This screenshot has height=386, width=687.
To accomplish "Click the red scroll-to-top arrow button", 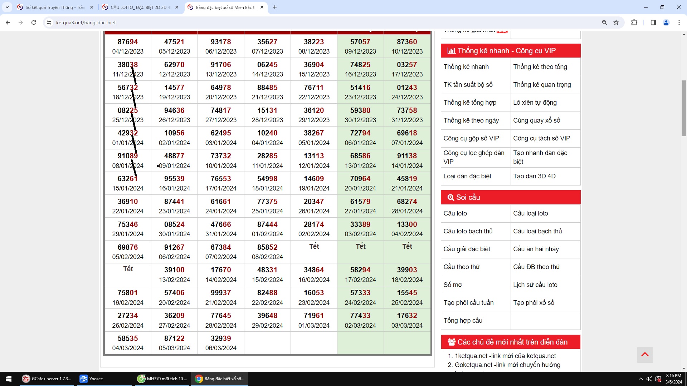I will tap(645, 355).
